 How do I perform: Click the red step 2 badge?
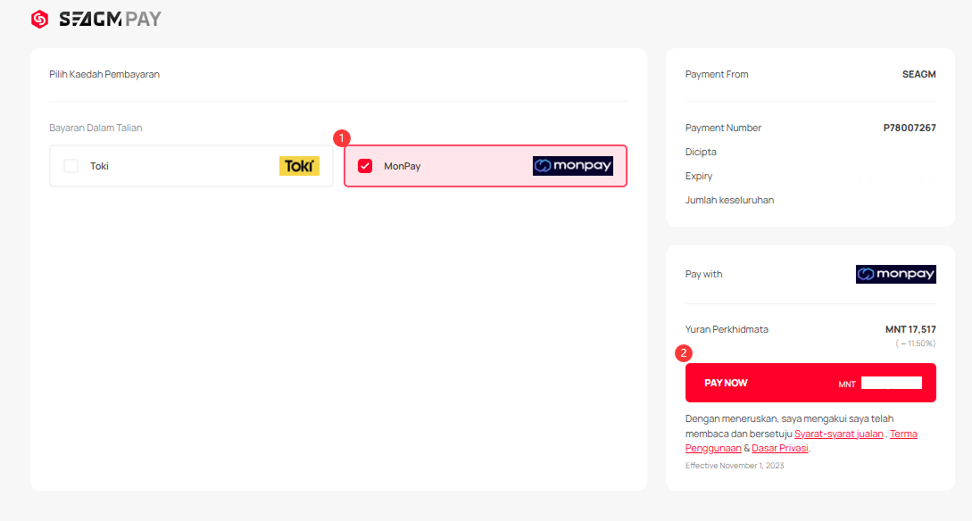pos(684,352)
